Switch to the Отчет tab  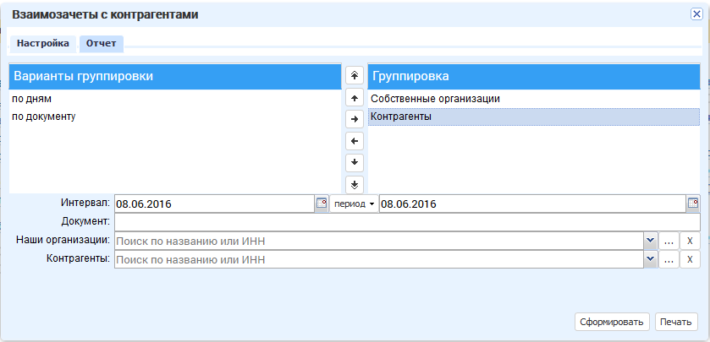pos(102,44)
